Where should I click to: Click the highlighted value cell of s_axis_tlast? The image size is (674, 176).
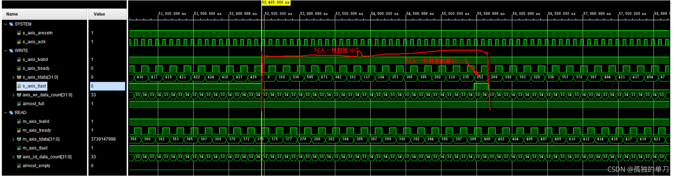[107, 86]
